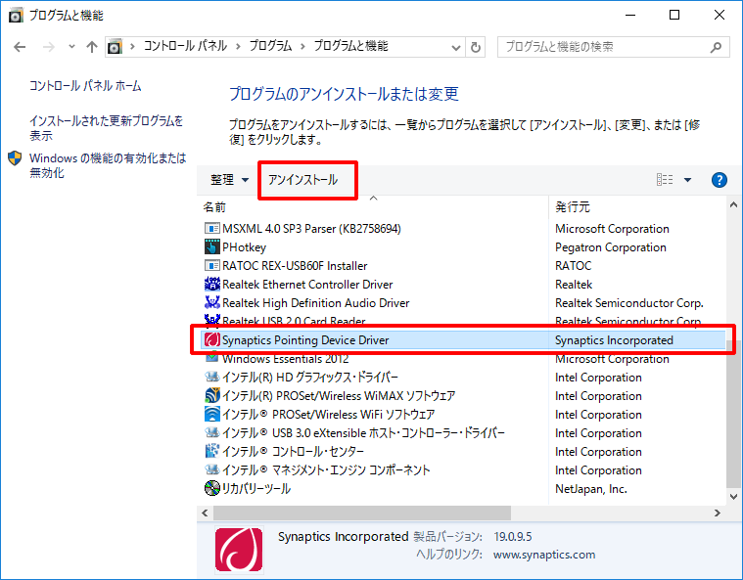Click Synaptics Incorporated publisher cell
This screenshot has height=580, width=743.
click(614, 340)
